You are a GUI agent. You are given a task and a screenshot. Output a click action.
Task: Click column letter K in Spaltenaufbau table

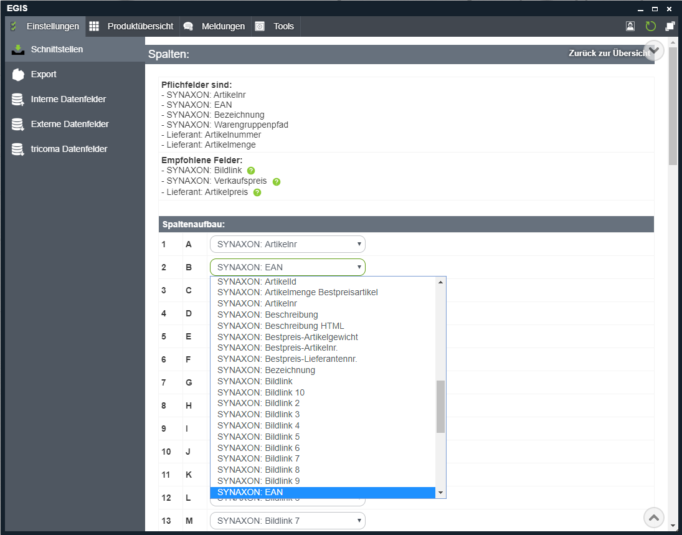tap(189, 475)
